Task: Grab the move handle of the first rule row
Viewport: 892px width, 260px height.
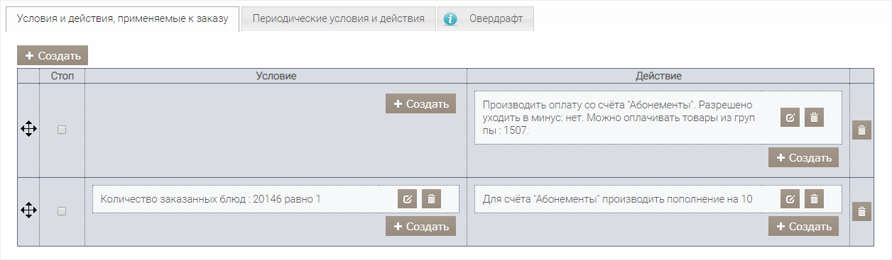Action: [28, 129]
